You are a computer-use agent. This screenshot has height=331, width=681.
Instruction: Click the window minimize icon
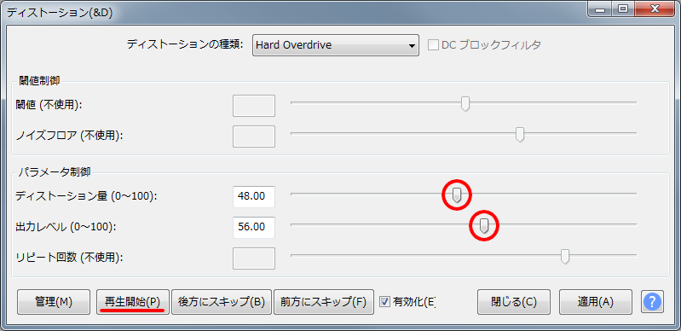coord(601,9)
